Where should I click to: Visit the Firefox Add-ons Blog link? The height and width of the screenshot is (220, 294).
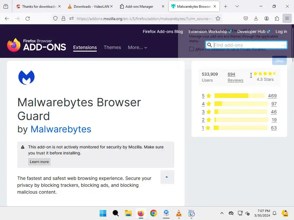pyautogui.click(x=163, y=32)
